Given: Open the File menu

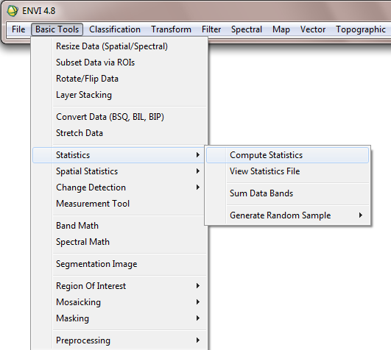Looking at the screenshot, I should pos(18,29).
